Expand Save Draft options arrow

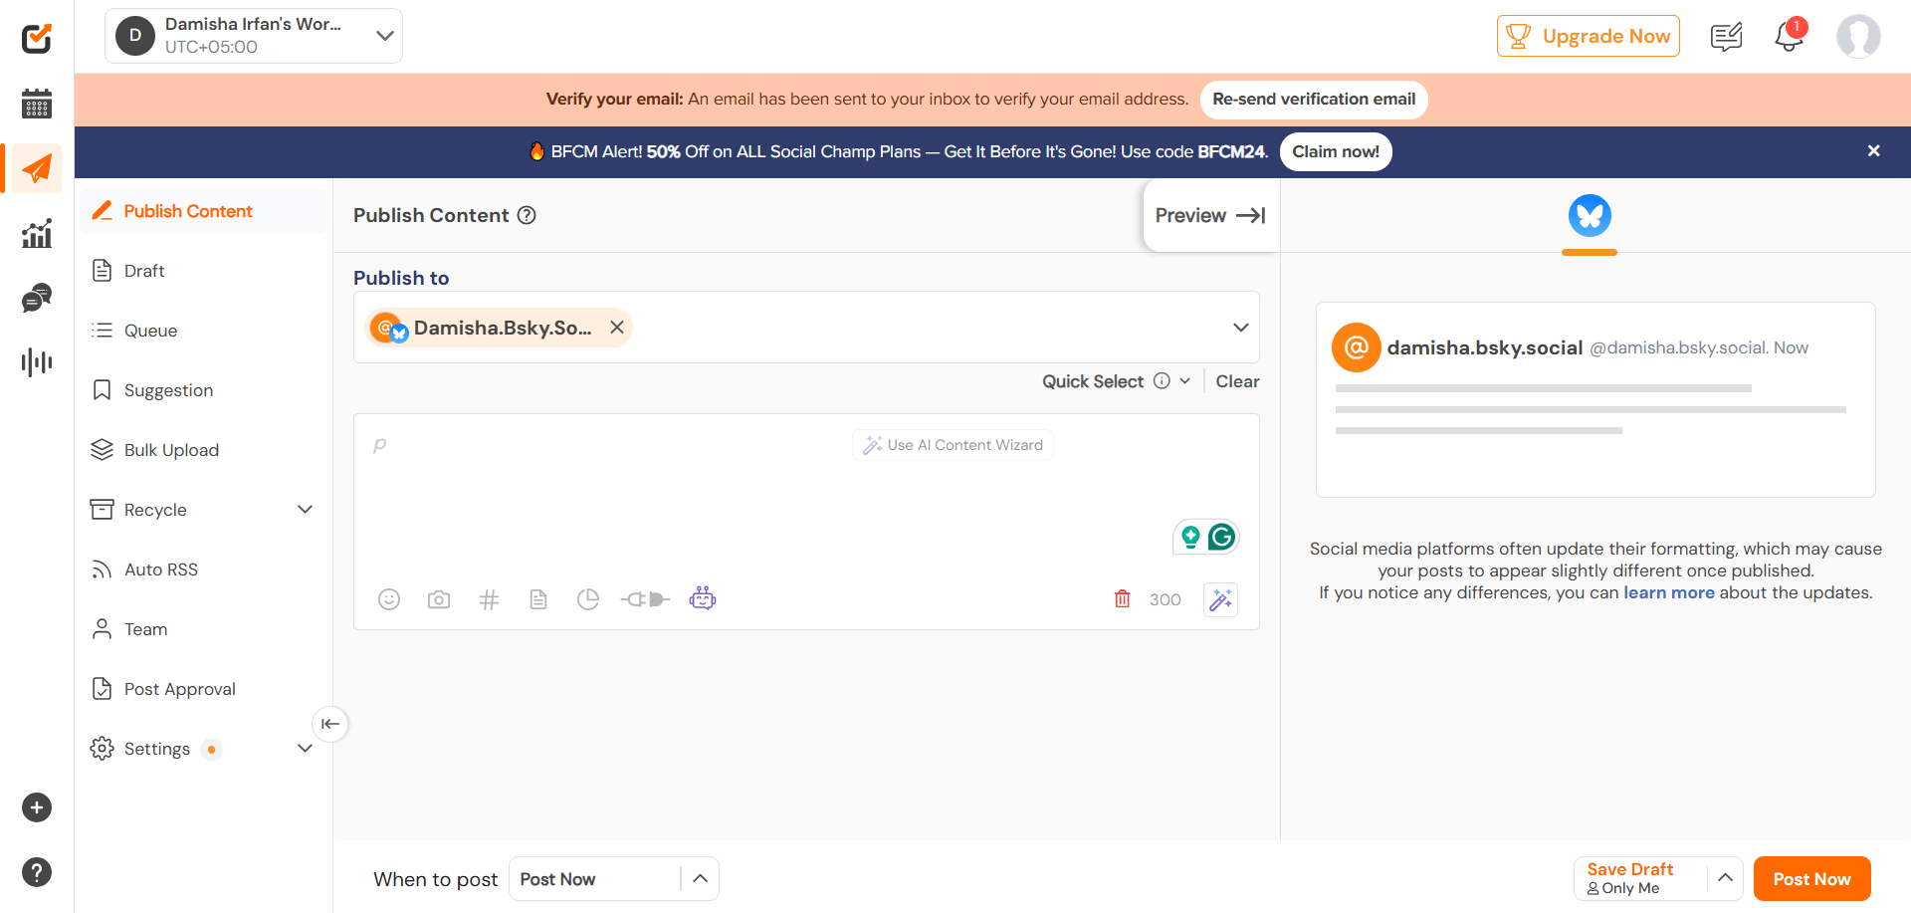(x=1725, y=878)
